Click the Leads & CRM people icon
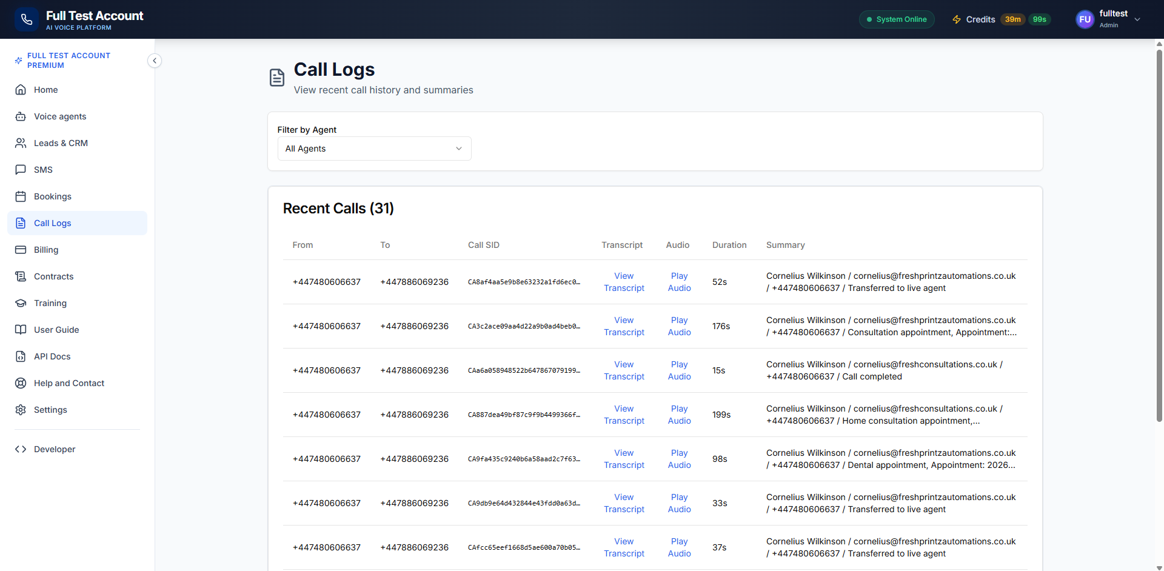 (21, 143)
